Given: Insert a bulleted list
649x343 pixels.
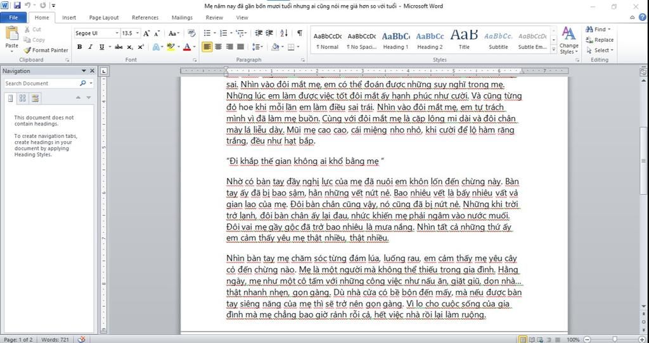Looking at the screenshot, I should click(x=207, y=33).
